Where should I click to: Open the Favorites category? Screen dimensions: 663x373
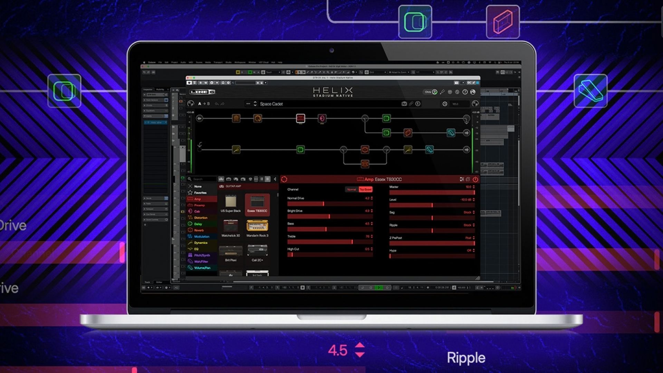202,192
